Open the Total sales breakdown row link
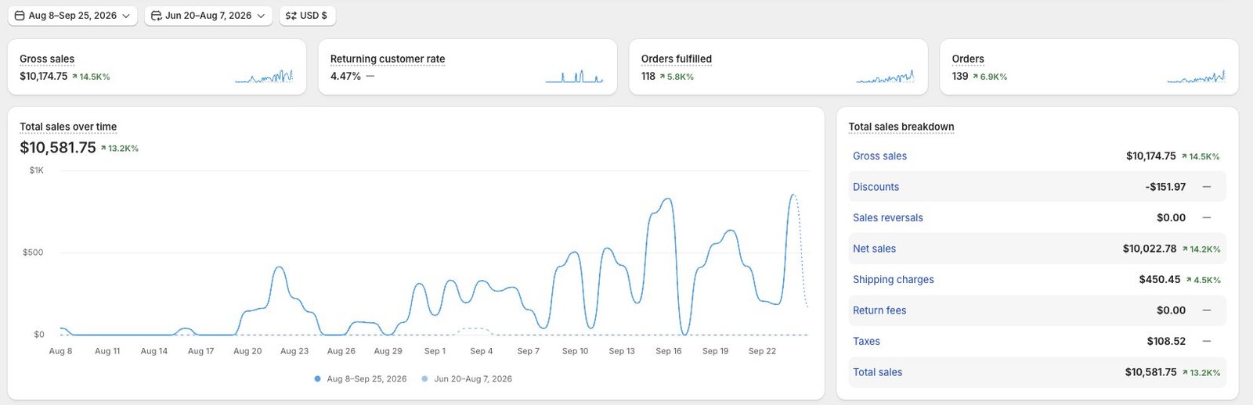This screenshot has height=405, width=1253. pos(877,372)
